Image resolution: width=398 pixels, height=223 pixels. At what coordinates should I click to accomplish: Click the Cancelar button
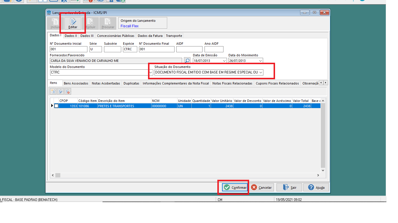(261, 188)
